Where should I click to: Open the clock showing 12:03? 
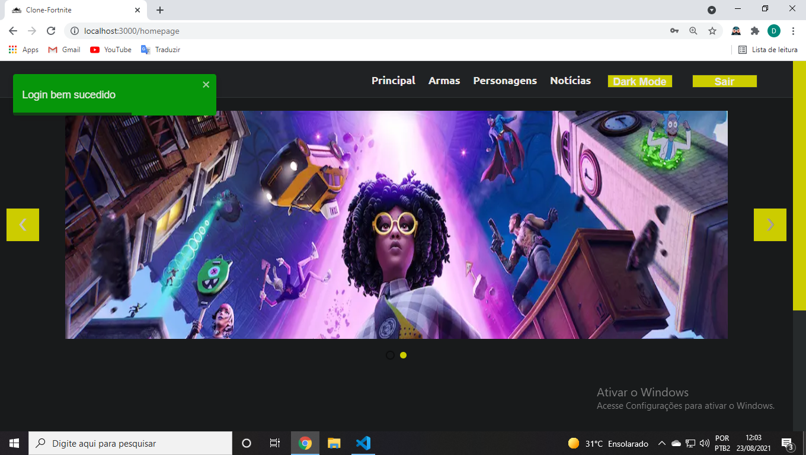coord(753,443)
